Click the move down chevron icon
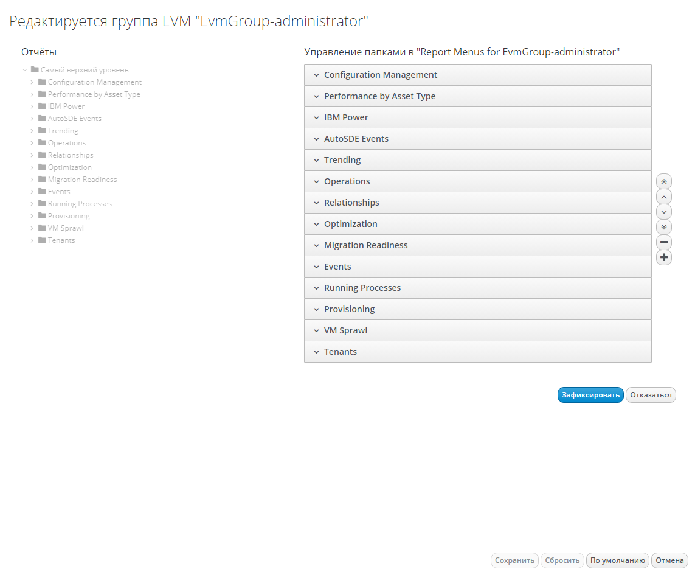Viewport: 695px width, 569px height. pyautogui.click(x=664, y=212)
